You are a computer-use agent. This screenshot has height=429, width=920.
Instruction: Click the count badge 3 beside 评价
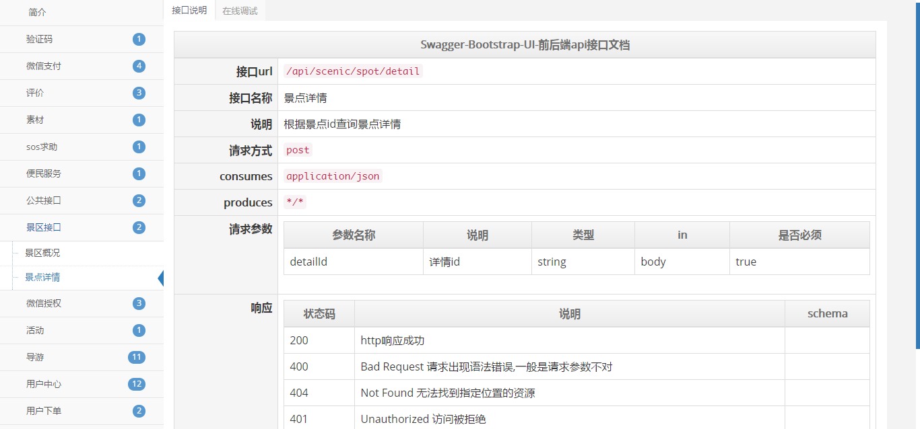click(x=139, y=93)
